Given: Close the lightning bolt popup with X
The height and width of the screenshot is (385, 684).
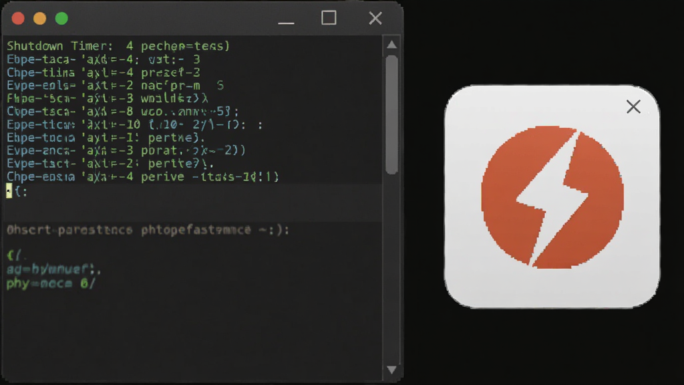Looking at the screenshot, I should 633,106.
